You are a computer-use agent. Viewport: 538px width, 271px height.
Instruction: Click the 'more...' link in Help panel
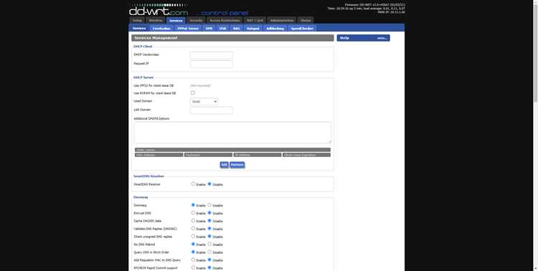(x=382, y=38)
